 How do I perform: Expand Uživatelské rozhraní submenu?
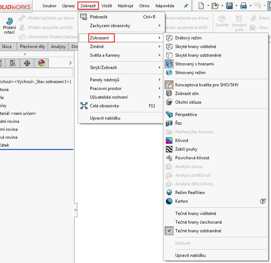(121, 97)
